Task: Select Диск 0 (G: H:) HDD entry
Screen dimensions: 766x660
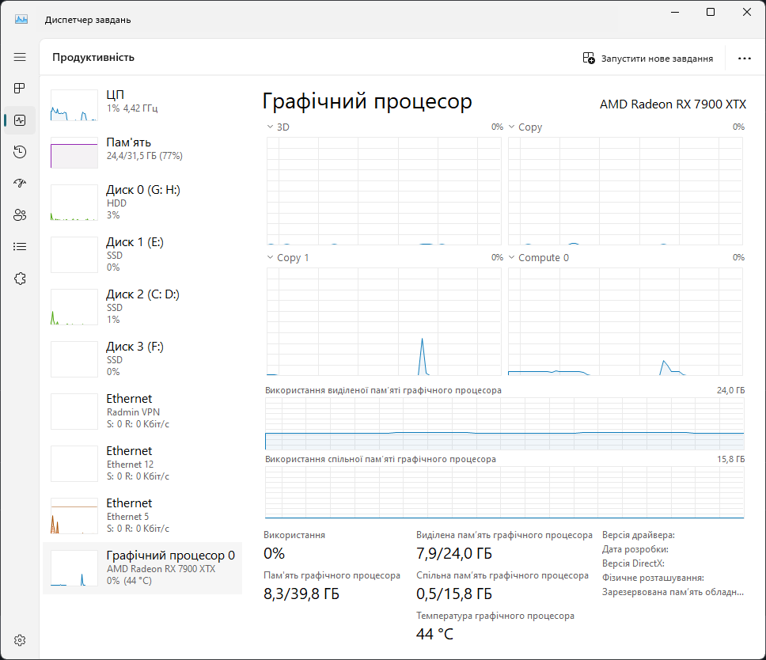Action: (142, 202)
